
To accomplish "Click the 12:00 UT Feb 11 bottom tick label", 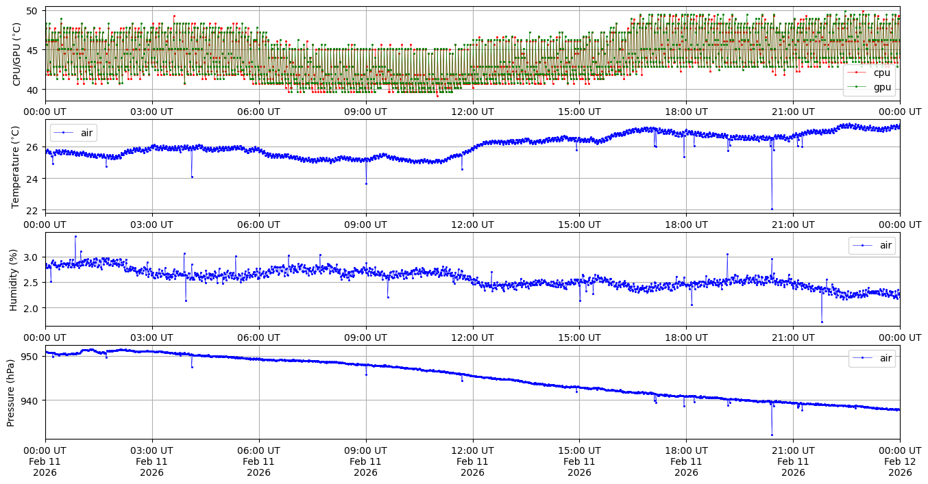I will click(x=472, y=461).
